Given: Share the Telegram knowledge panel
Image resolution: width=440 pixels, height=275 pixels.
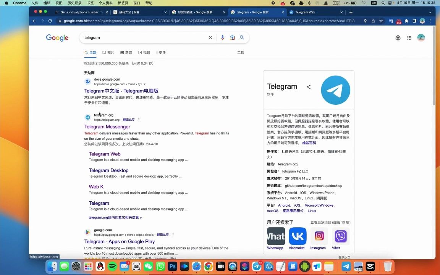Looking at the screenshot, I should 308,87.
